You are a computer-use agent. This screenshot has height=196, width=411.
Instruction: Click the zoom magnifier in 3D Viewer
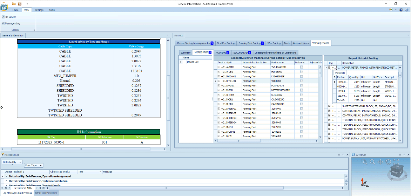click(372, 162)
